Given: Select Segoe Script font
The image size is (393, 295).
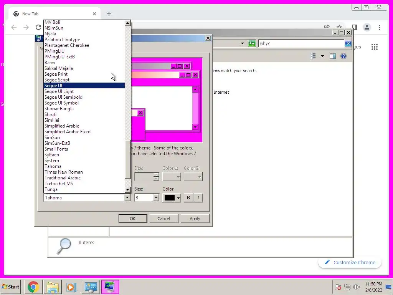Looking at the screenshot, I should click(84, 80).
